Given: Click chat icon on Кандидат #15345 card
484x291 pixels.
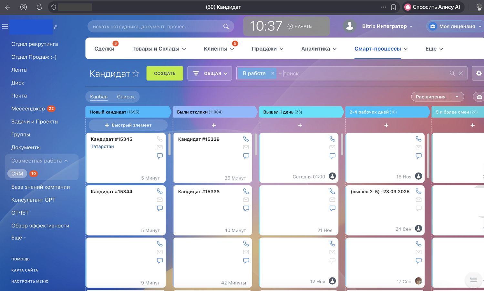Looking at the screenshot, I should tap(160, 156).
